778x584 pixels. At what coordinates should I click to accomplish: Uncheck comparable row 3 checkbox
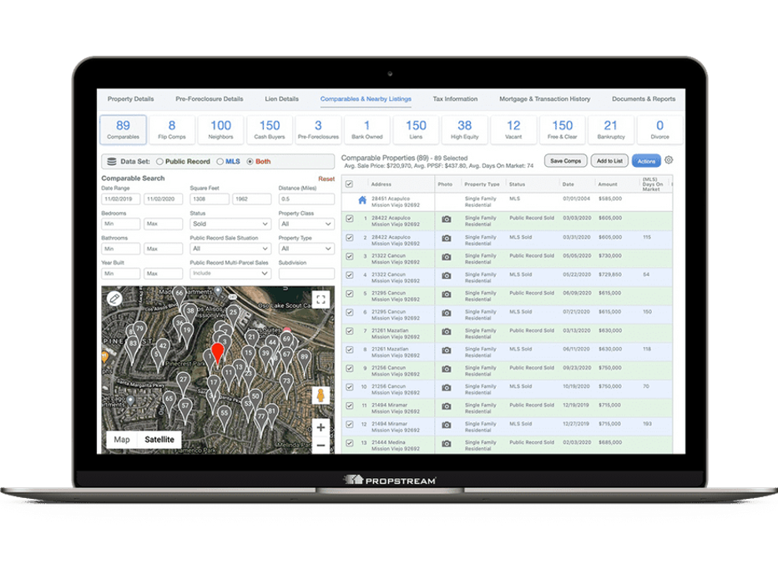coord(349,257)
